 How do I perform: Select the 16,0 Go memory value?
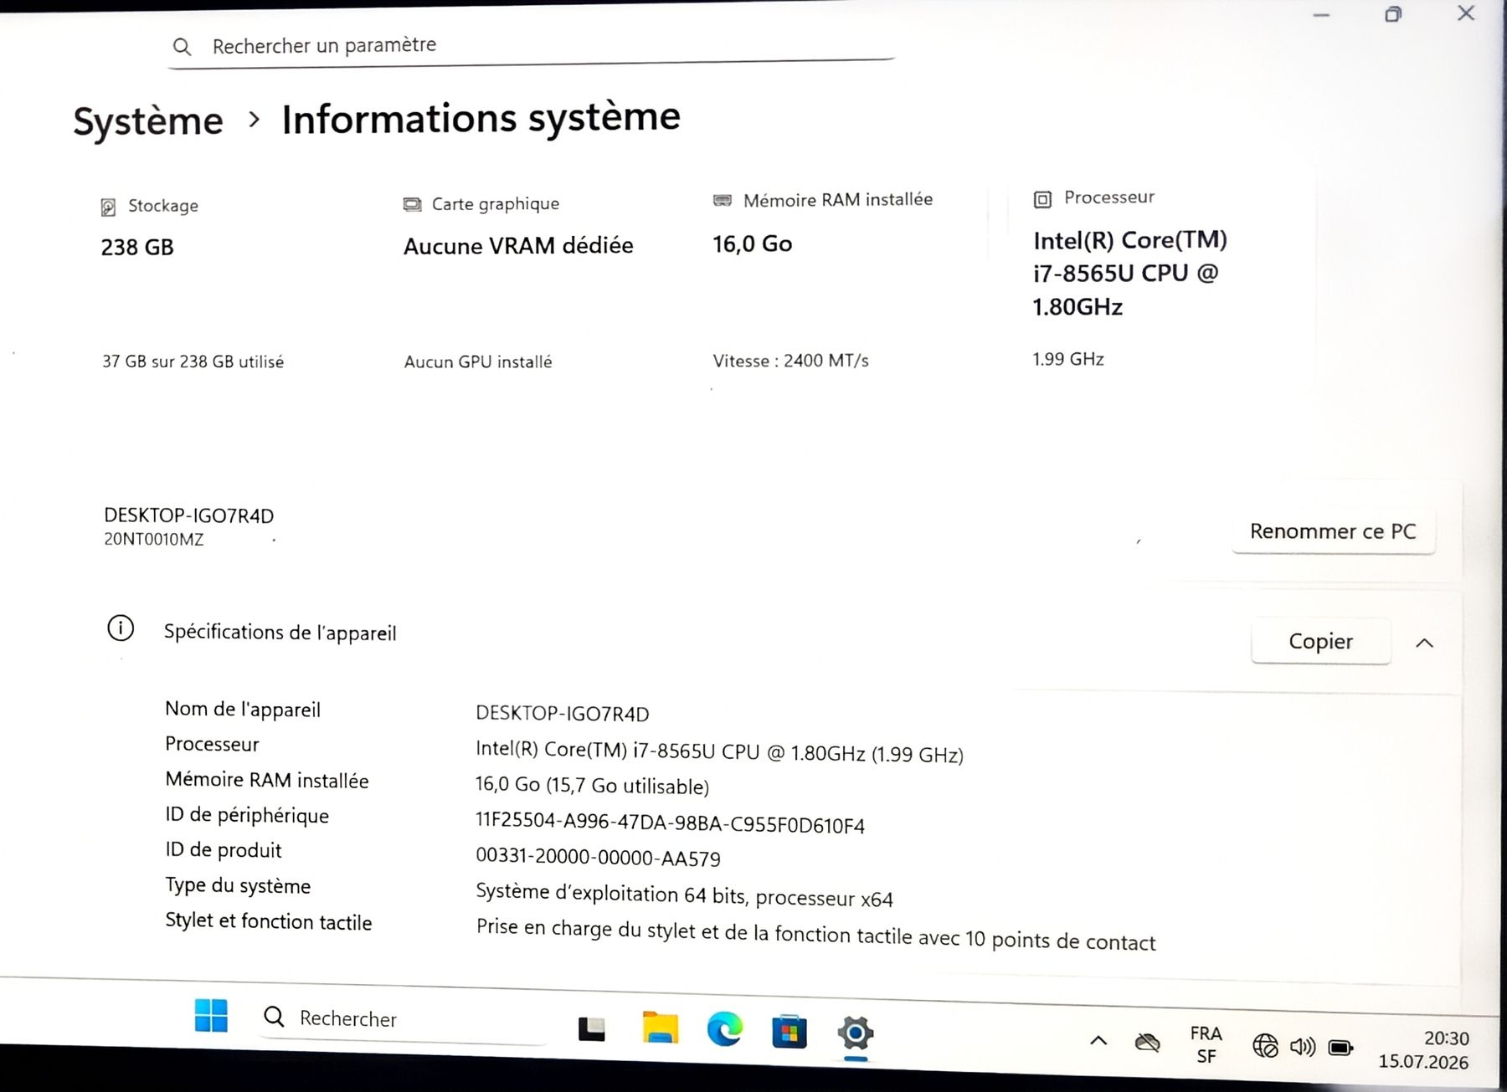pyautogui.click(x=752, y=244)
